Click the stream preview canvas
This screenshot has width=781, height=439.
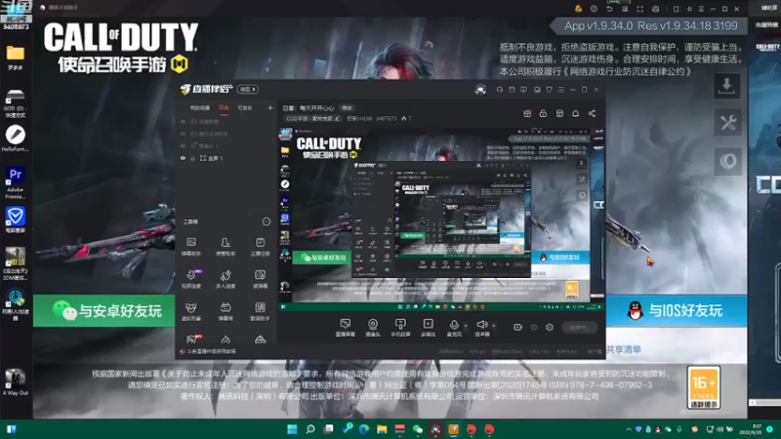[441, 219]
